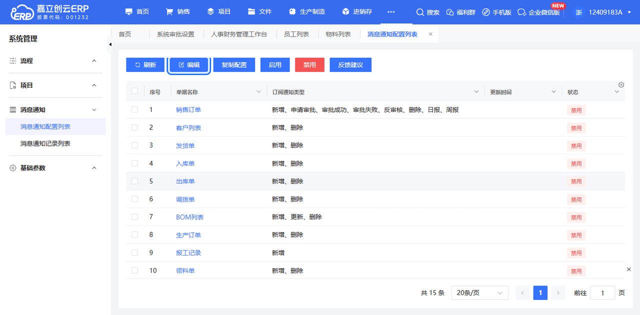Click the 复制配置 button
The height and width of the screenshot is (315, 640).
click(x=234, y=65)
